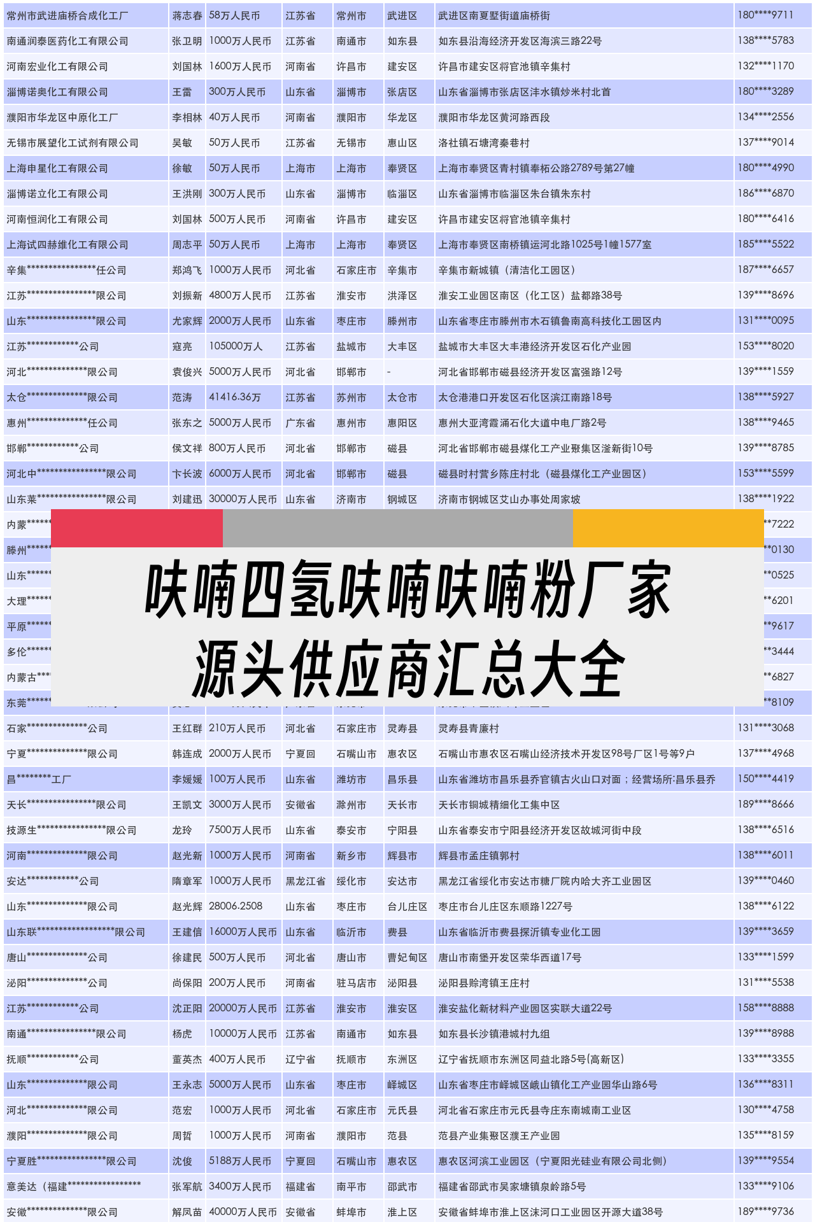Select address 洛社镇石塘湾秦巷村
Screen dimensions: 815x1222
(484, 143)
